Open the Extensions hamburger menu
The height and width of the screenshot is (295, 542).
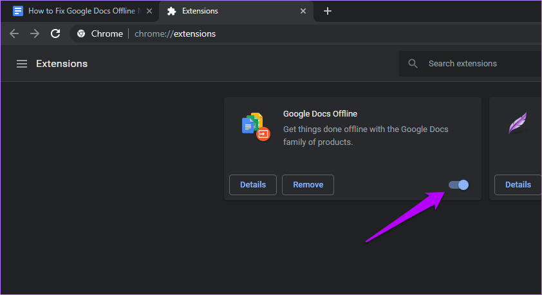(22, 64)
